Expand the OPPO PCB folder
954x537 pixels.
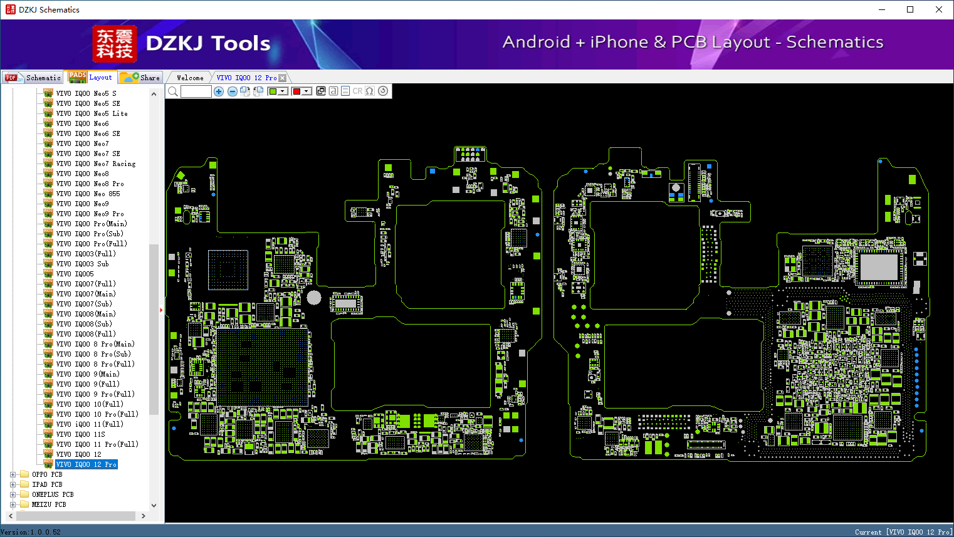pyautogui.click(x=13, y=474)
